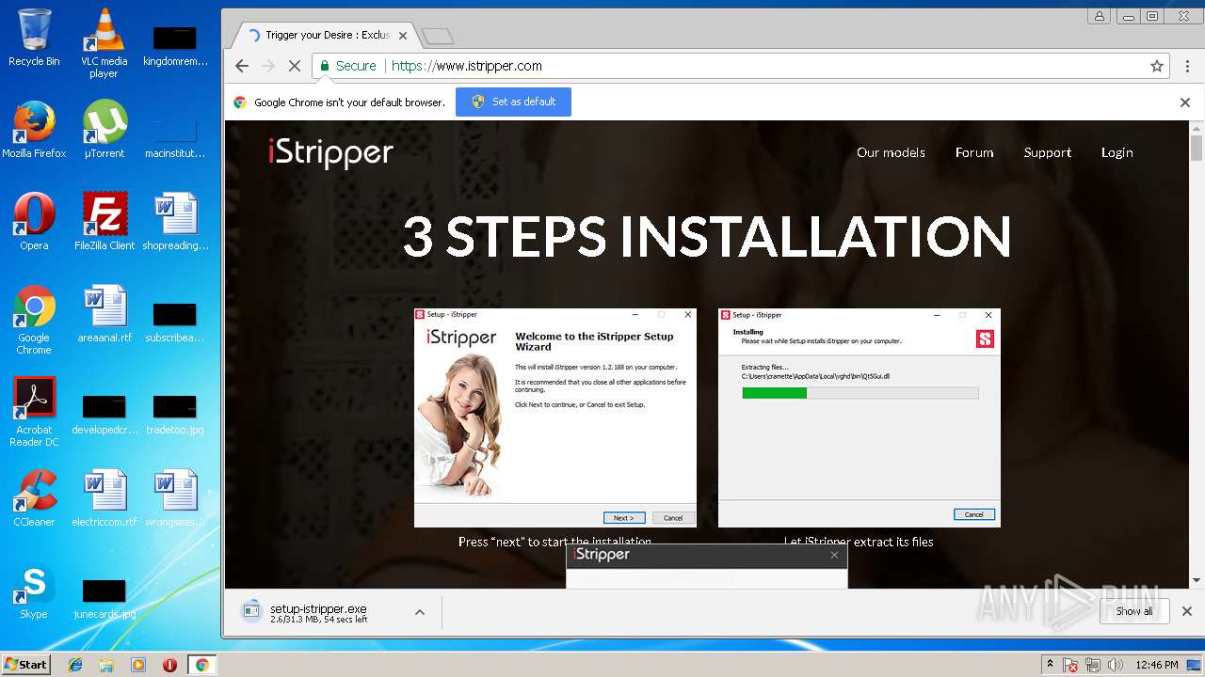Open the Acrobat Reader DC desktop icon
Screen dimensions: 1205x677
(34, 412)
